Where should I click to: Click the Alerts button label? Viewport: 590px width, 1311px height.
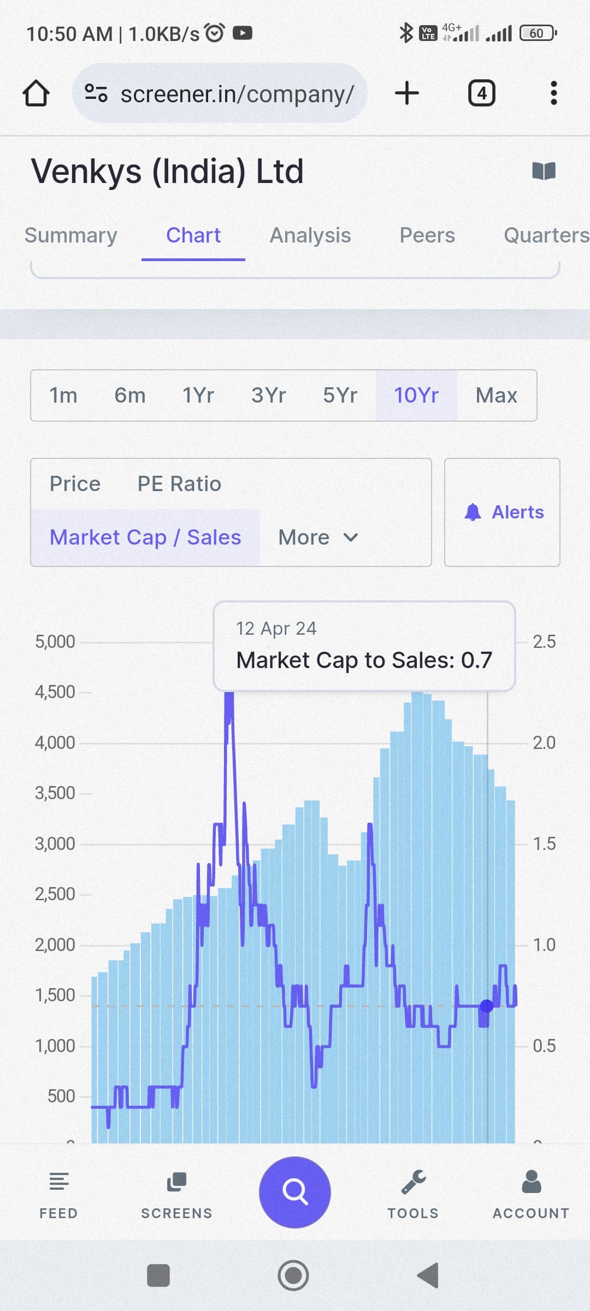pos(518,512)
